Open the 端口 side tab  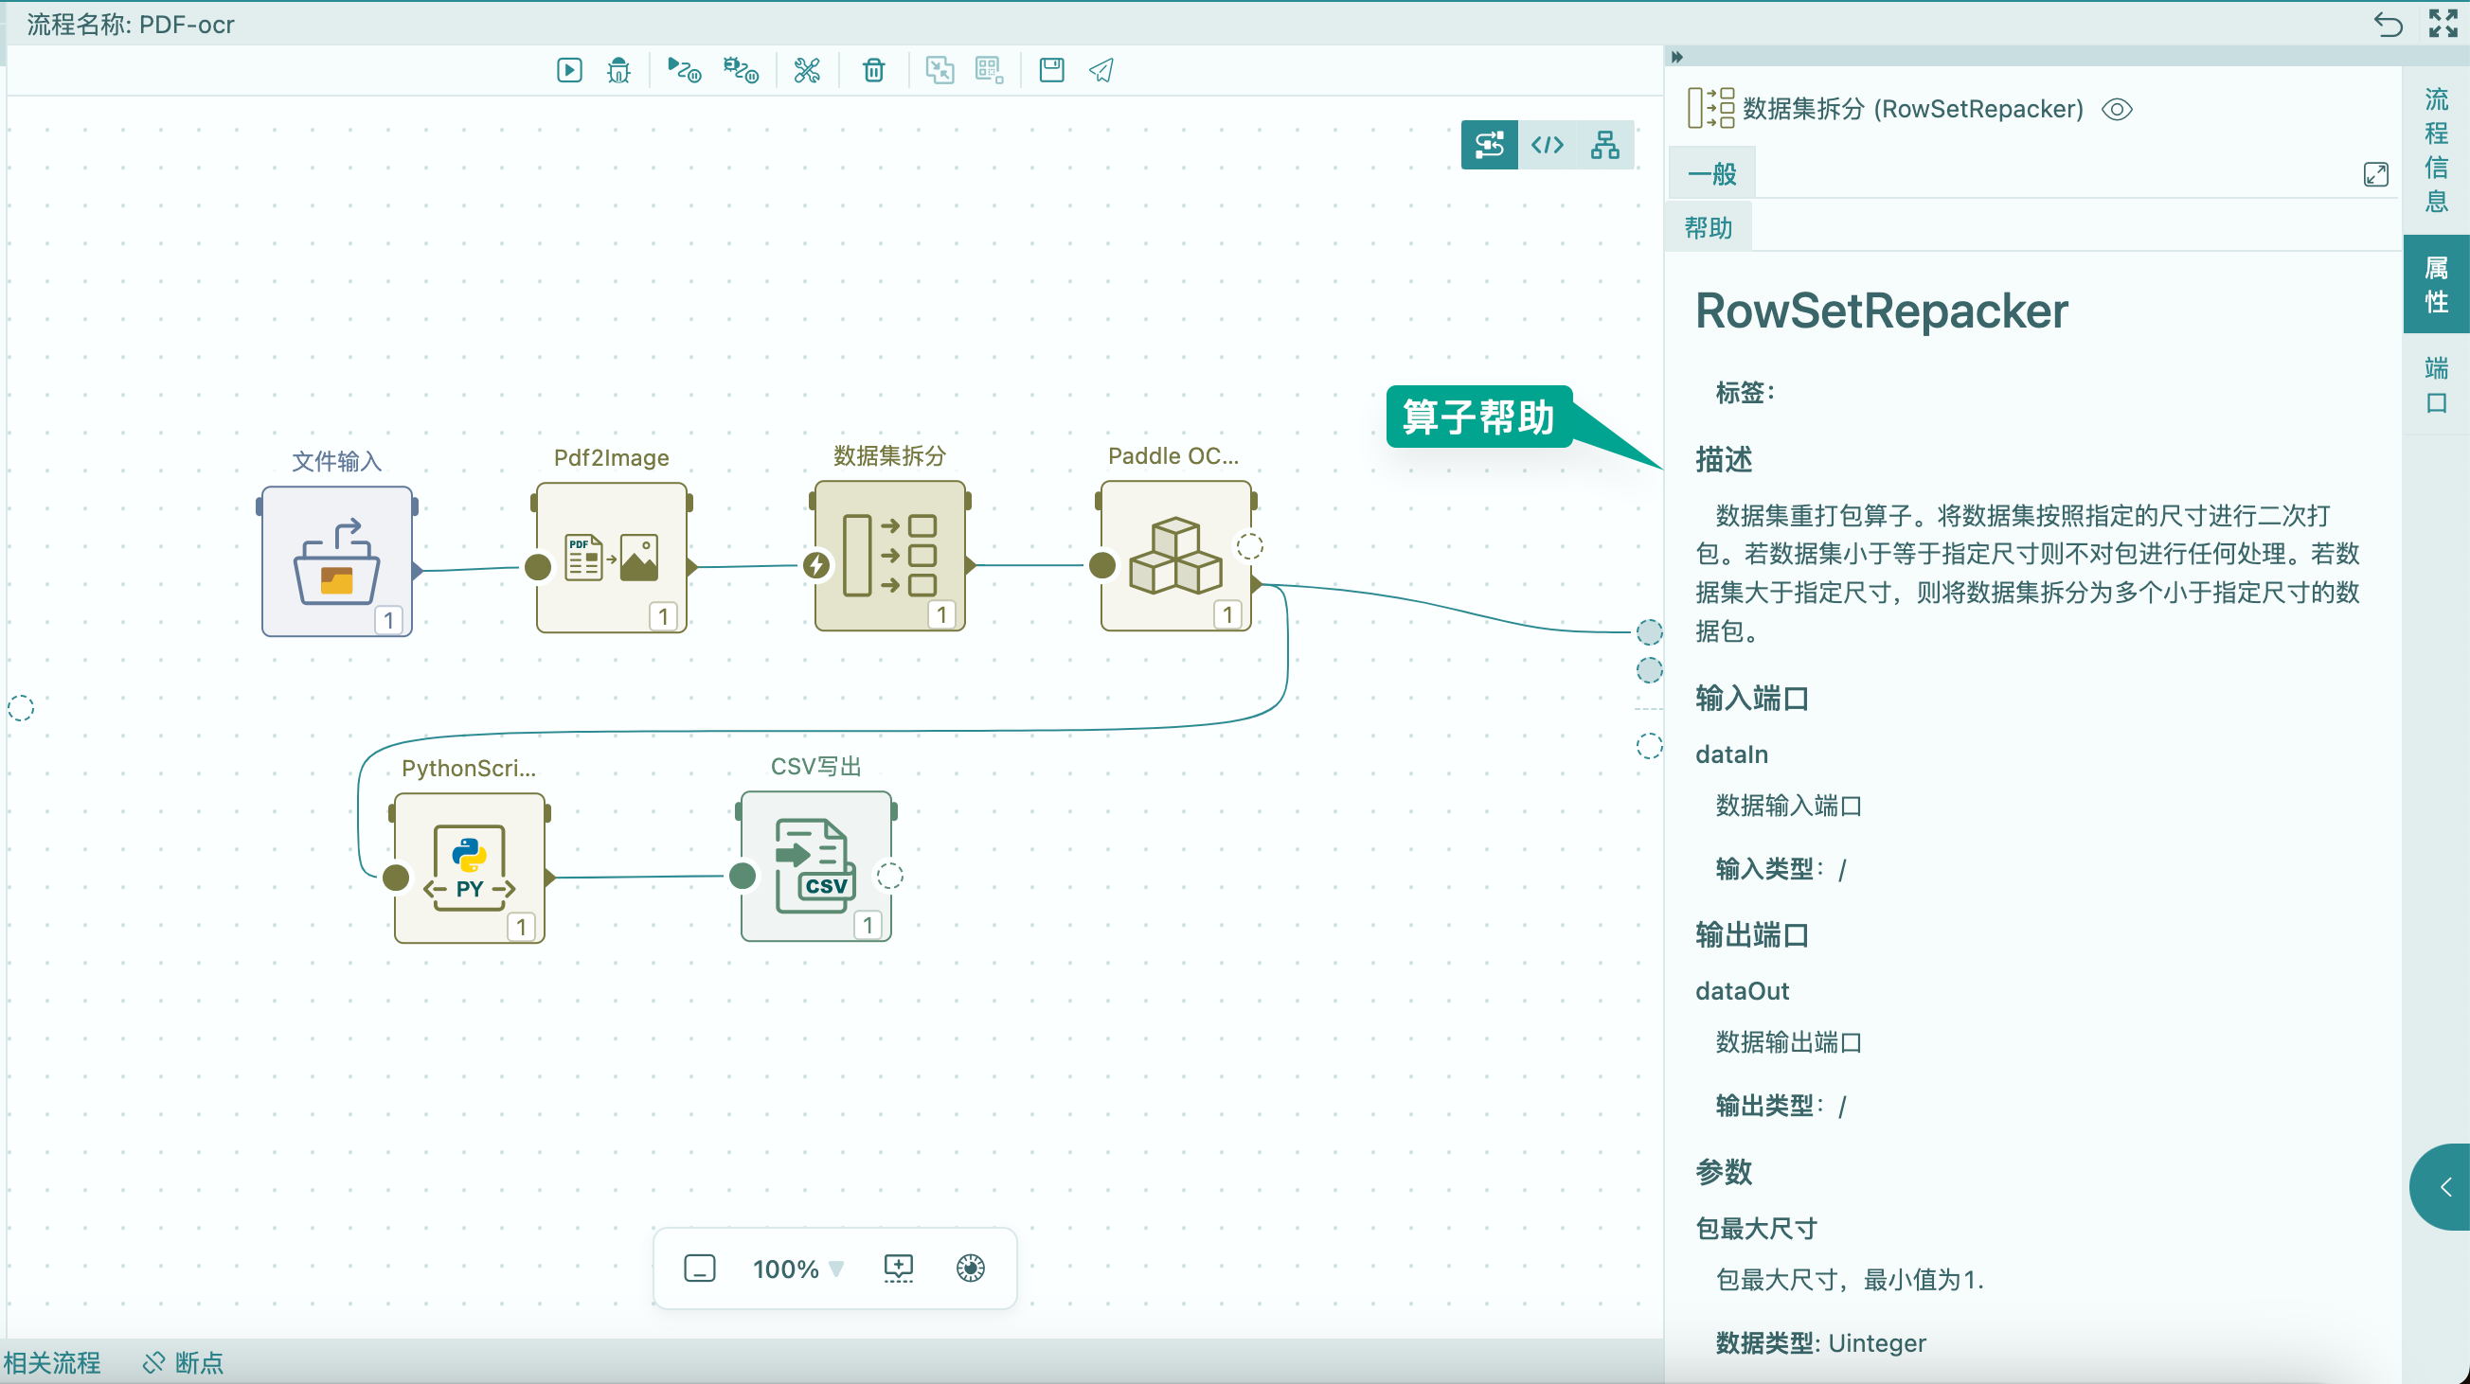[2436, 384]
